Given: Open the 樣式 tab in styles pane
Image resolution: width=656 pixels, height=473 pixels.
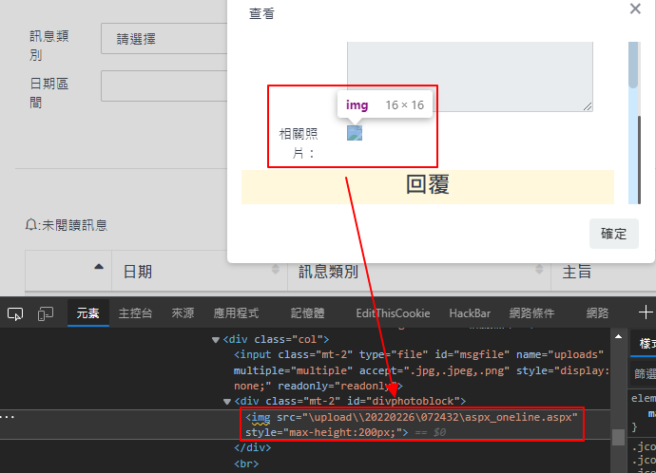Looking at the screenshot, I should (x=646, y=344).
